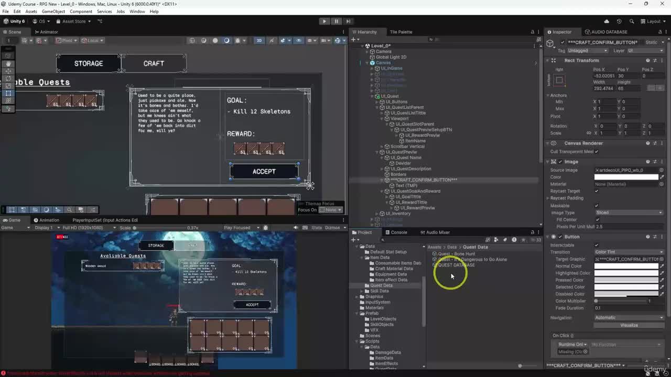The image size is (671, 377).
Task: Toggle the active checkbox for CRAFT_CONFIRM_BUTTON
Action: point(562,42)
